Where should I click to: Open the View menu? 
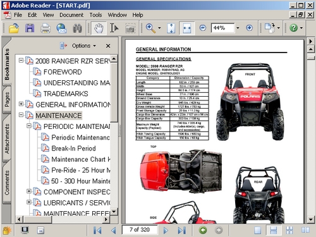click(x=48, y=15)
